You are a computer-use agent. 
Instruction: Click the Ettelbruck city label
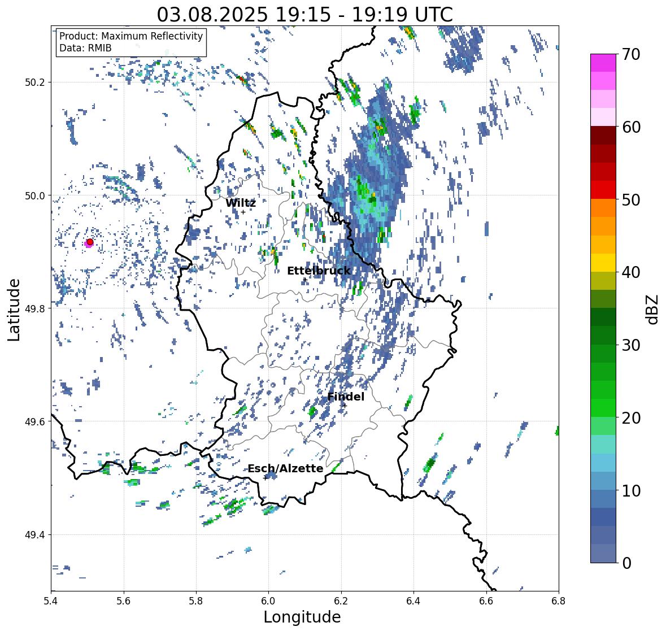[319, 271]
